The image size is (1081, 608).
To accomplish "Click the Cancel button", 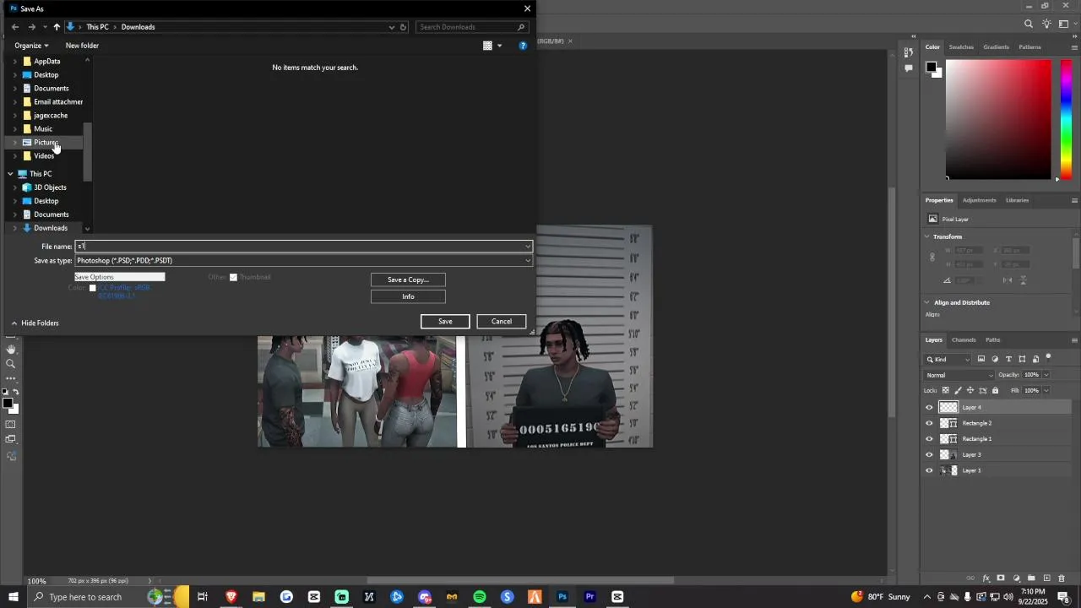I will tap(502, 322).
